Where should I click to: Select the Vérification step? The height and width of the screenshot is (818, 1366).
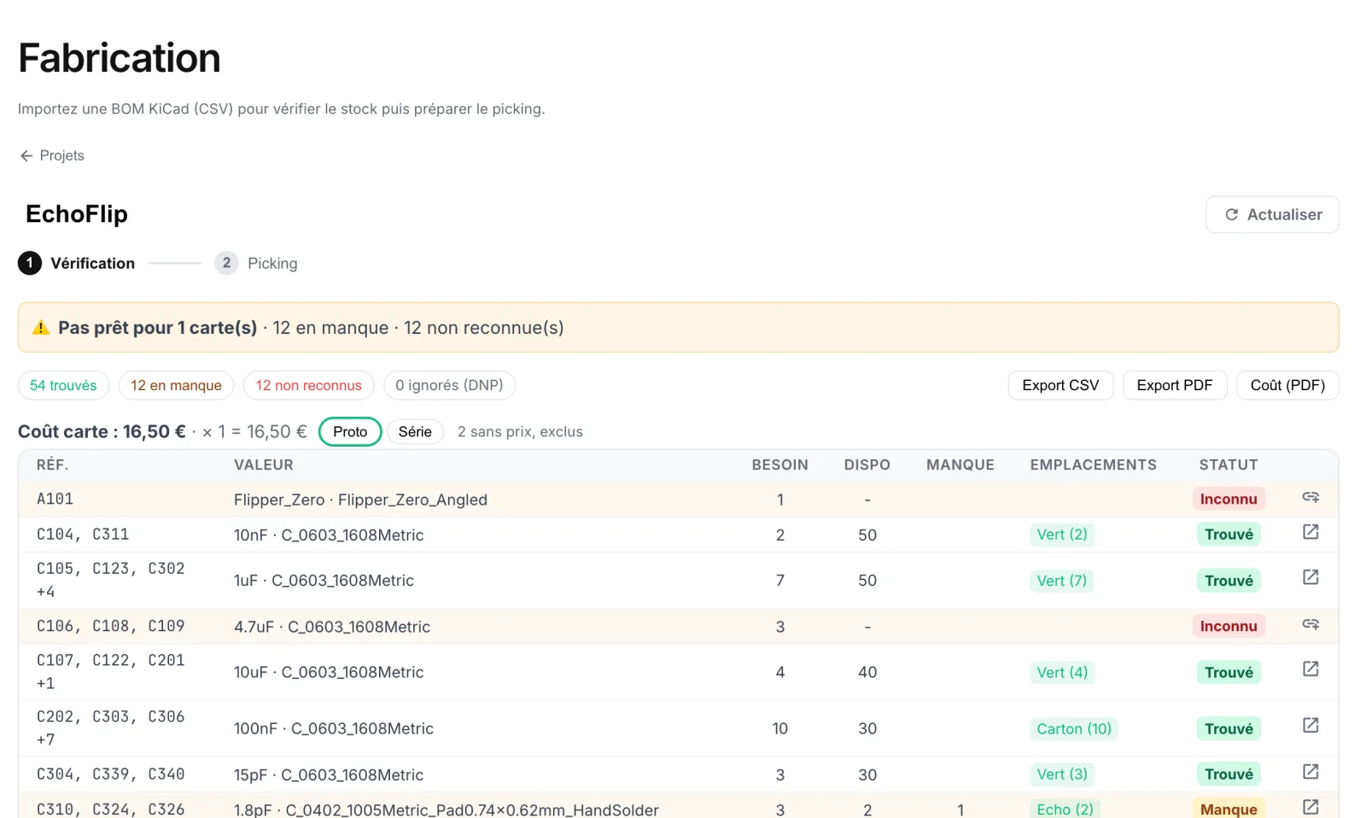(77, 263)
